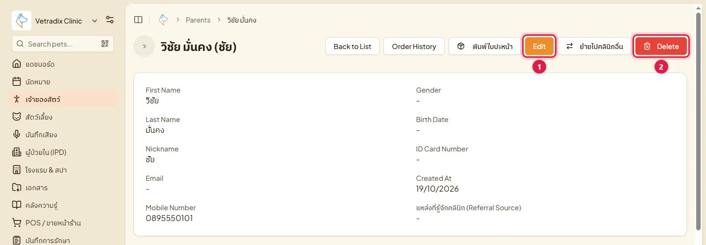Viewport: 706px width, 245px height.
Task: Click the orange Edit button
Action: 539,46
